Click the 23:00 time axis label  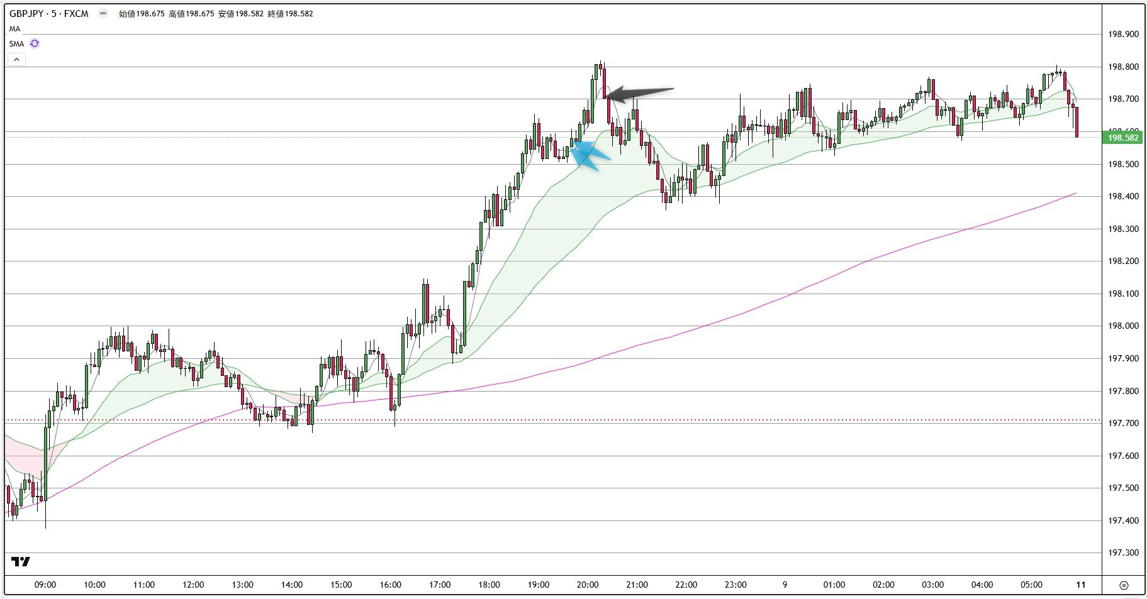click(736, 585)
